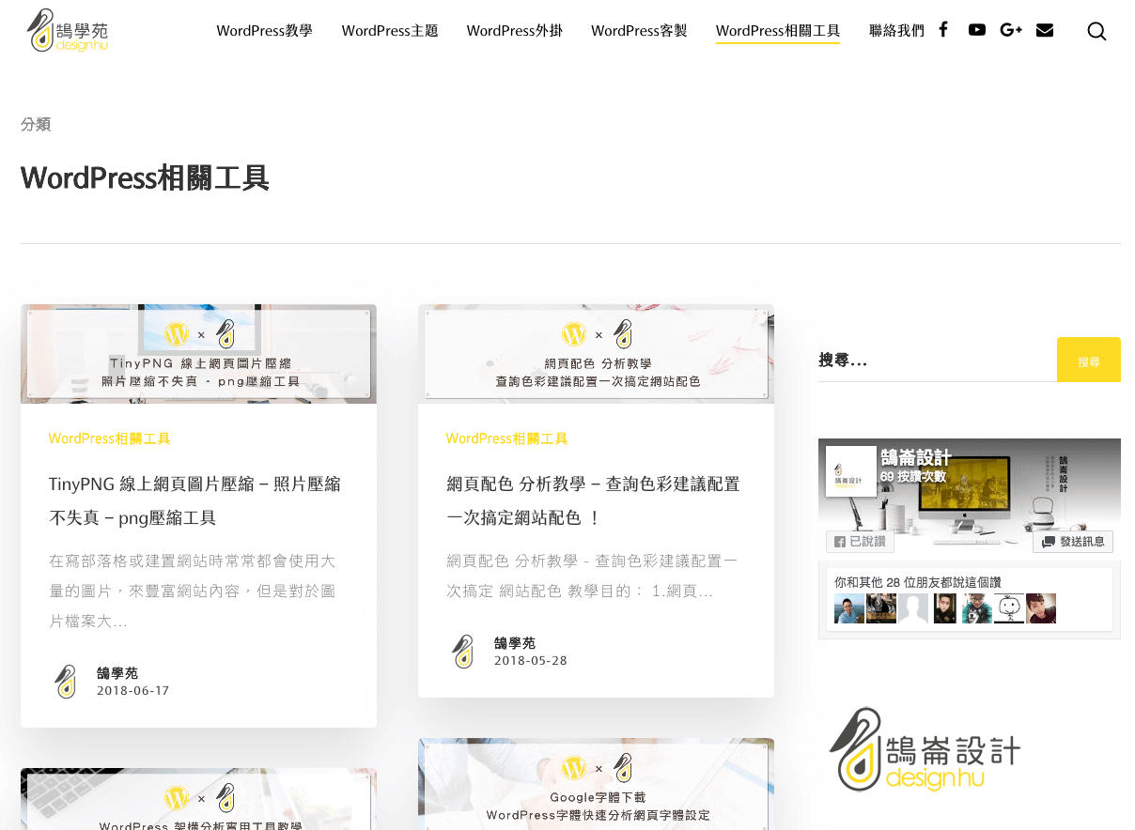Click the 鴿崙設計 design hu sidebar logo
The width and height of the screenshot is (1135, 830).
[925, 750]
